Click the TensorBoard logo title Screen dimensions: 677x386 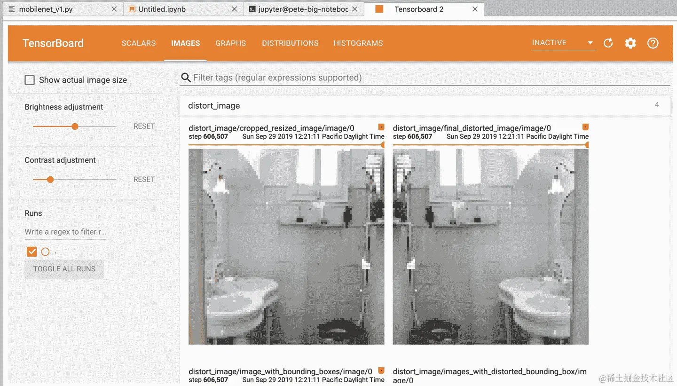coord(53,43)
